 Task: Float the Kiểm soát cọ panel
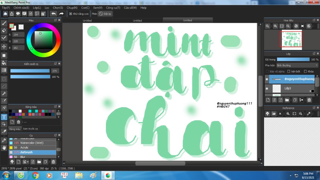56,64
